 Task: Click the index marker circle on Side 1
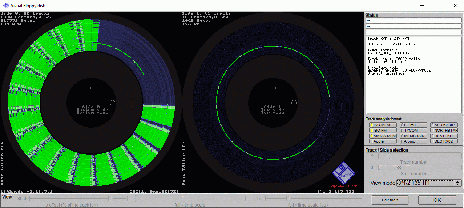[x=294, y=103]
